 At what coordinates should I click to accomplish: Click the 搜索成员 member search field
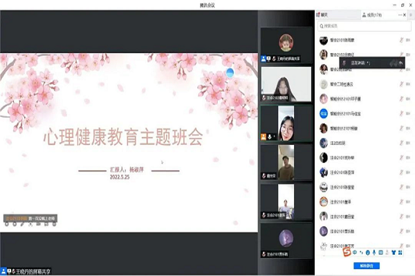pos(362,26)
